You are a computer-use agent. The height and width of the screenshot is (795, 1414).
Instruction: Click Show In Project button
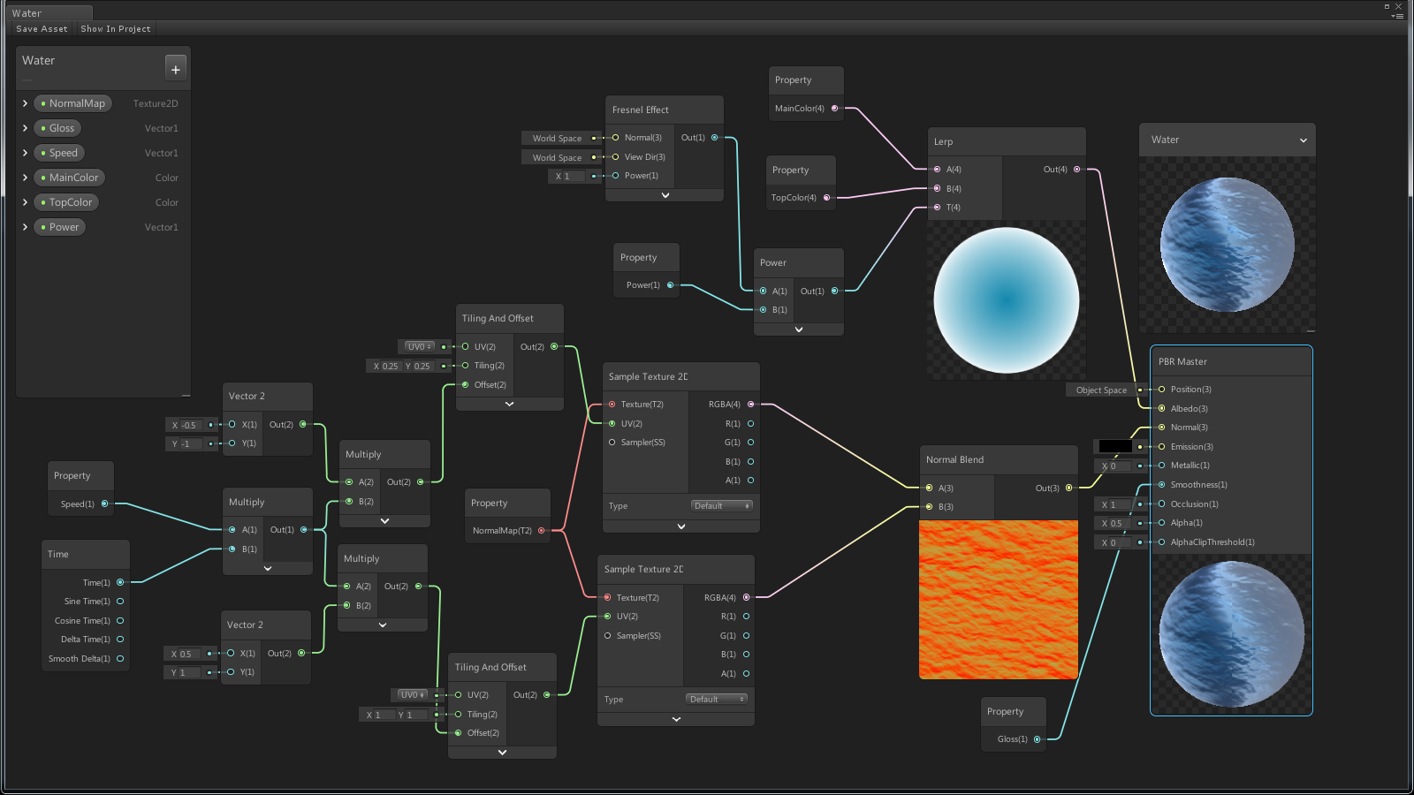116,28
